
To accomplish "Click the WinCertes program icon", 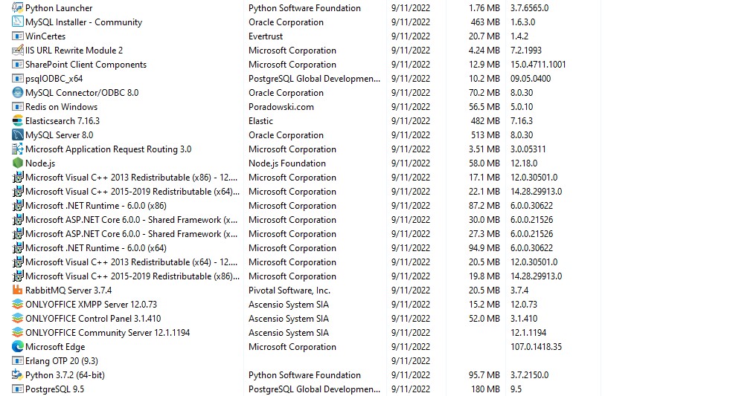I will coord(17,36).
